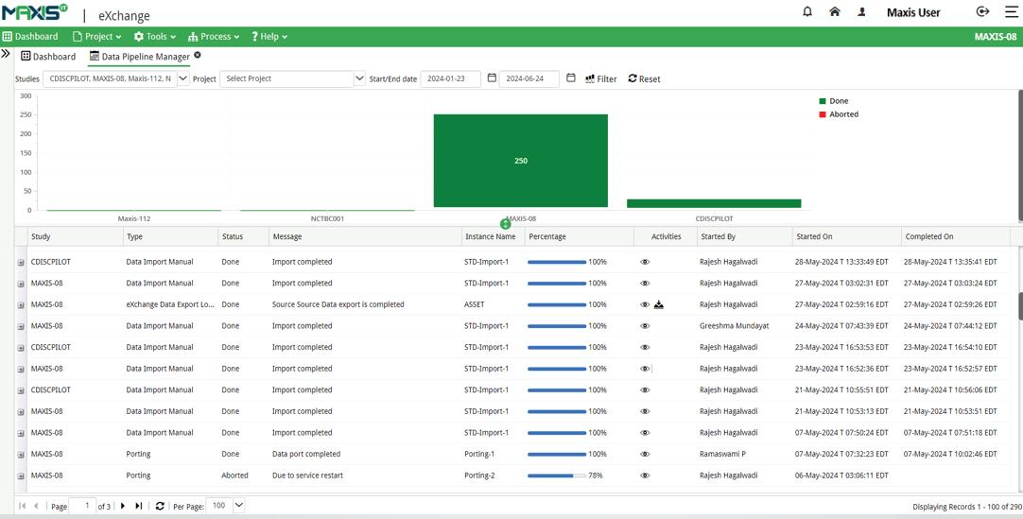This screenshot has height=519, width=1023.
Task: Go to previous page of records
Action: [x=36, y=506]
